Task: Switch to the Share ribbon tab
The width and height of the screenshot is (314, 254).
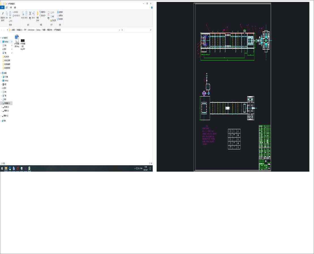Action: [x=11, y=8]
